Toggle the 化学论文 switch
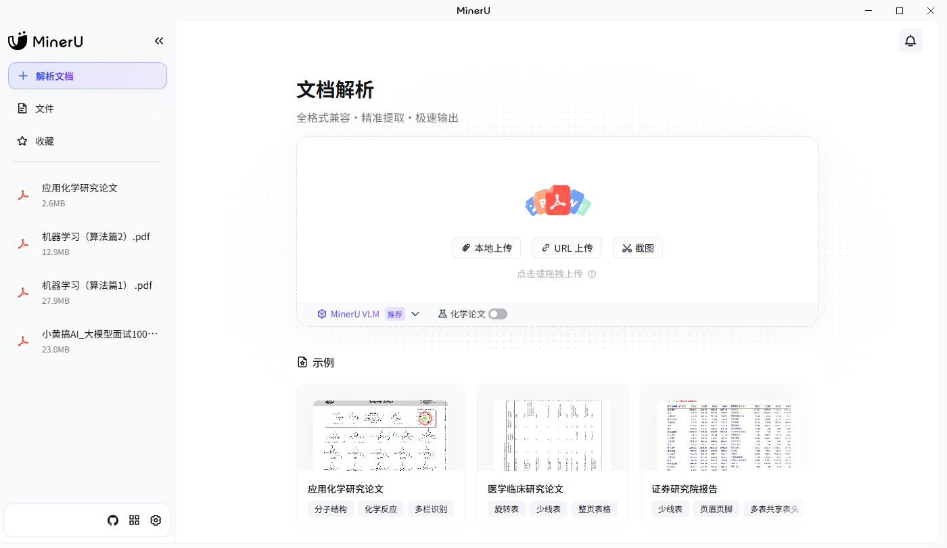947x548 pixels. (x=498, y=314)
